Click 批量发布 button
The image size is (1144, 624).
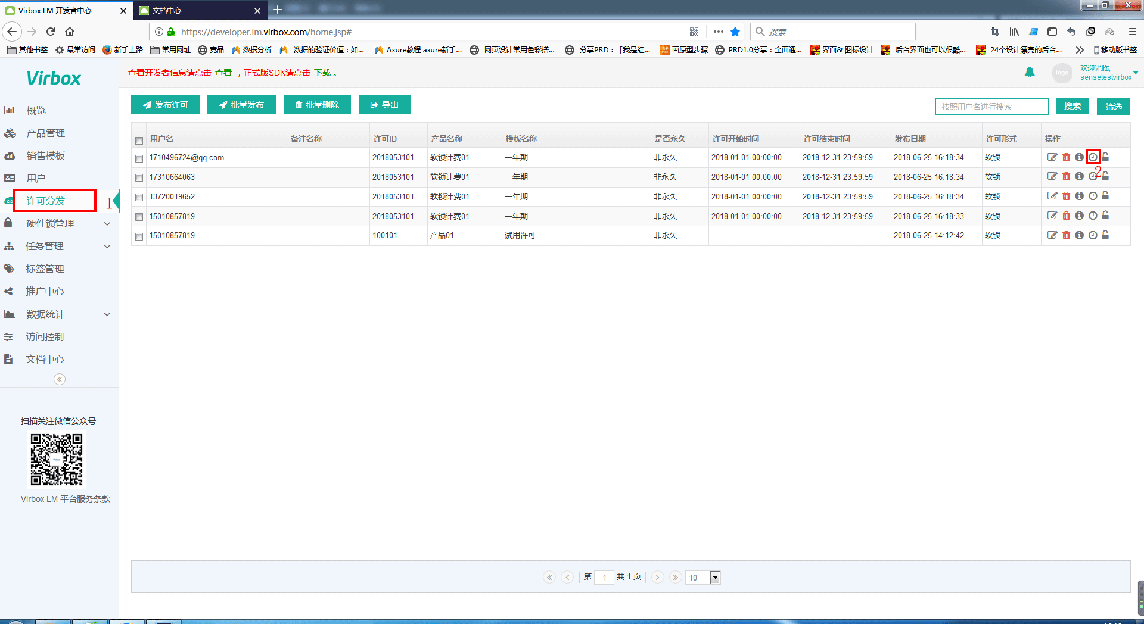coord(241,105)
